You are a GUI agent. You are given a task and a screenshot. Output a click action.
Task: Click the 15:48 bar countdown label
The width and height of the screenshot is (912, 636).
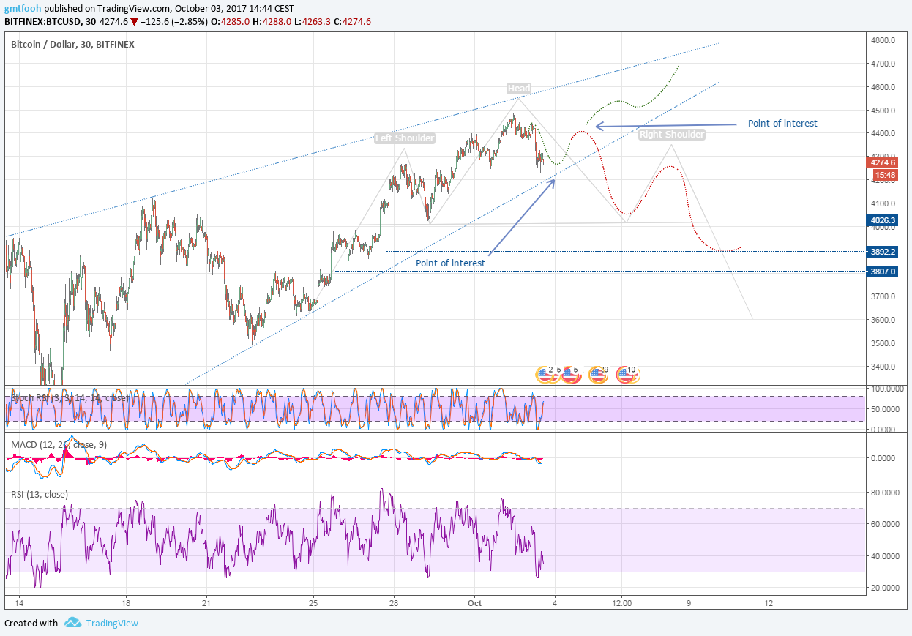click(885, 175)
